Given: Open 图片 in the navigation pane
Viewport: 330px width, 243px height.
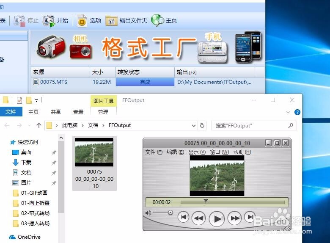Looking at the screenshot, I should coord(26,183).
